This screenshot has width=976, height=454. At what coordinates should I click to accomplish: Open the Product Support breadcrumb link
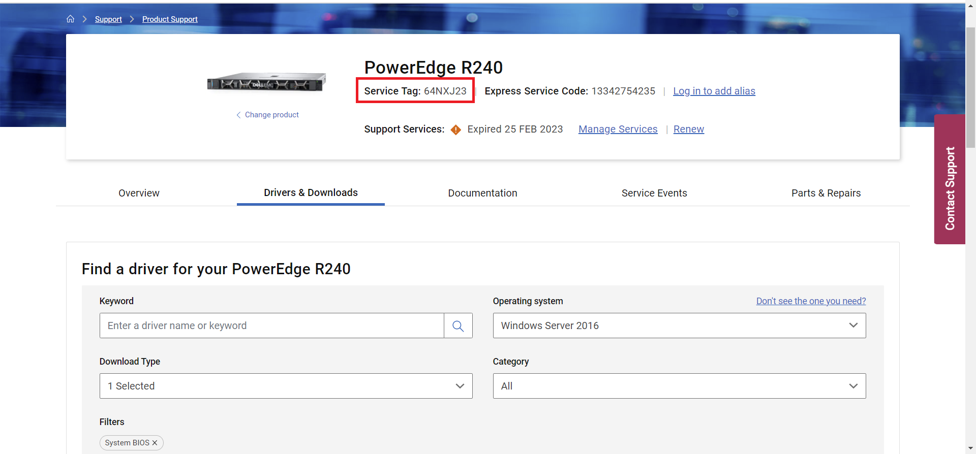(170, 19)
